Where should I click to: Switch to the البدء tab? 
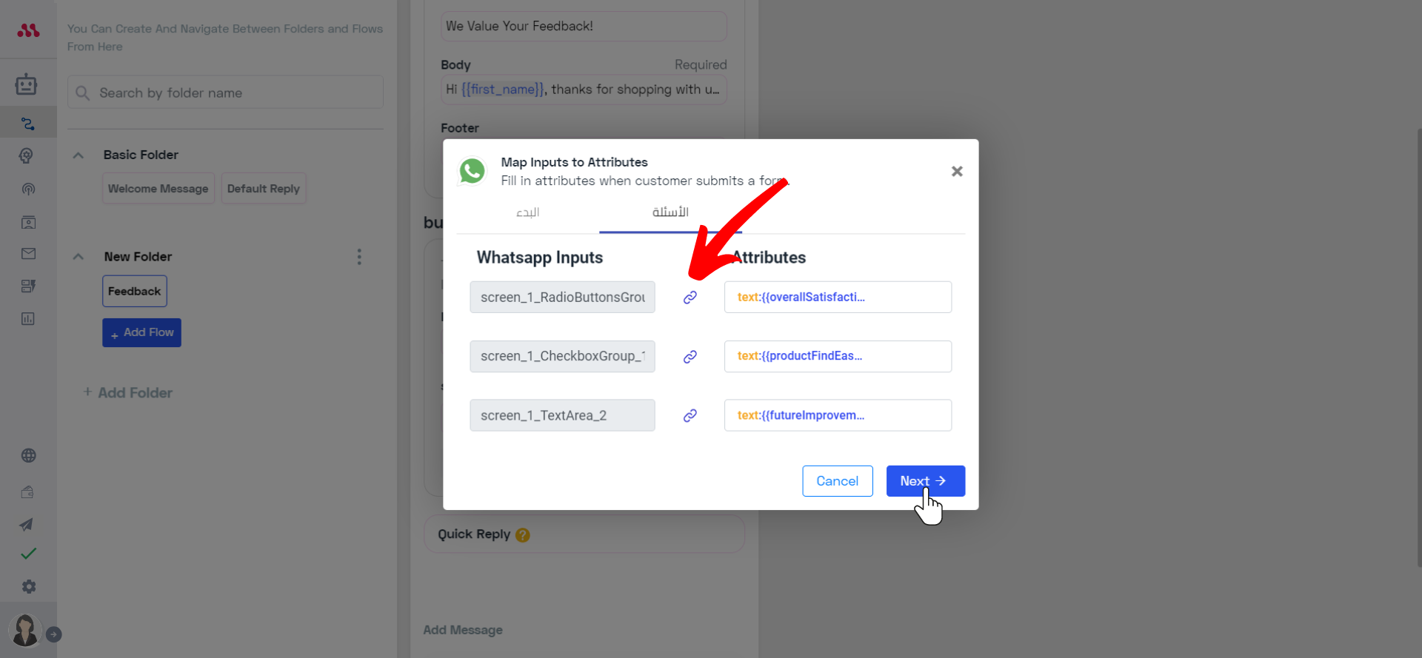click(527, 212)
